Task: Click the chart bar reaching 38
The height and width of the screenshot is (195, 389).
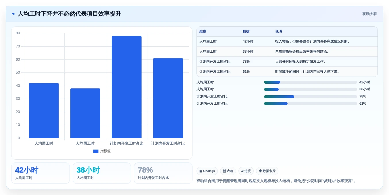Action: [85, 113]
